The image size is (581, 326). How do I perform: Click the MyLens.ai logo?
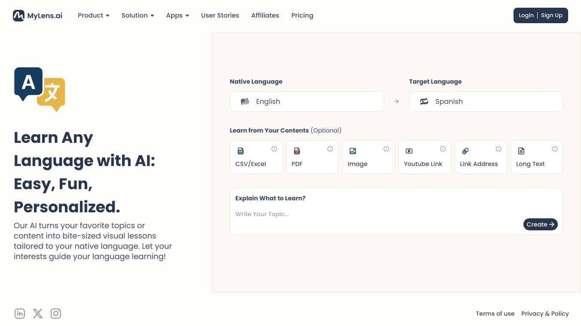click(38, 15)
